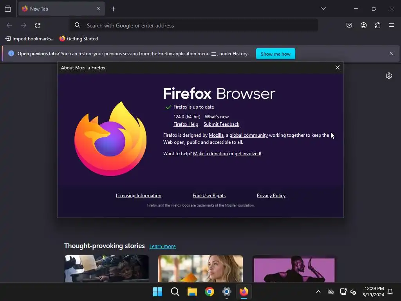Click Firefox is up to date text

tap(193, 107)
